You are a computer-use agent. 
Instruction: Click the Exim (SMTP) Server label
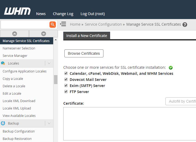[87, 86]
